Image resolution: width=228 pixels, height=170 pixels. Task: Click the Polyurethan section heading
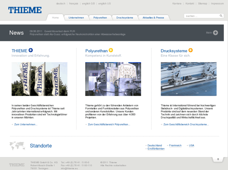pos(96,51)
